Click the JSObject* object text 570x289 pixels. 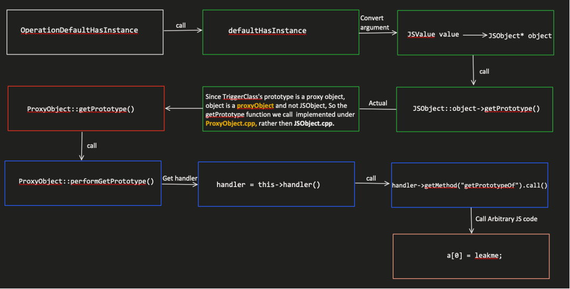click(x=520, y=36)
